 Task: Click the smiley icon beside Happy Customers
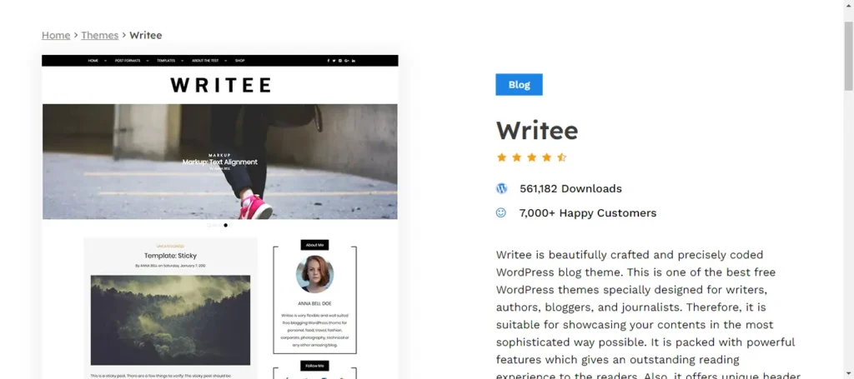pos(501,212)
